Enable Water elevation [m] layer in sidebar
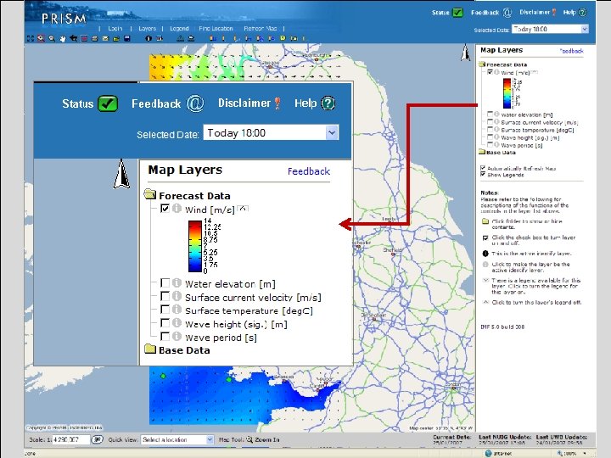This screenshot has height=458, width=611. (490, 114)
